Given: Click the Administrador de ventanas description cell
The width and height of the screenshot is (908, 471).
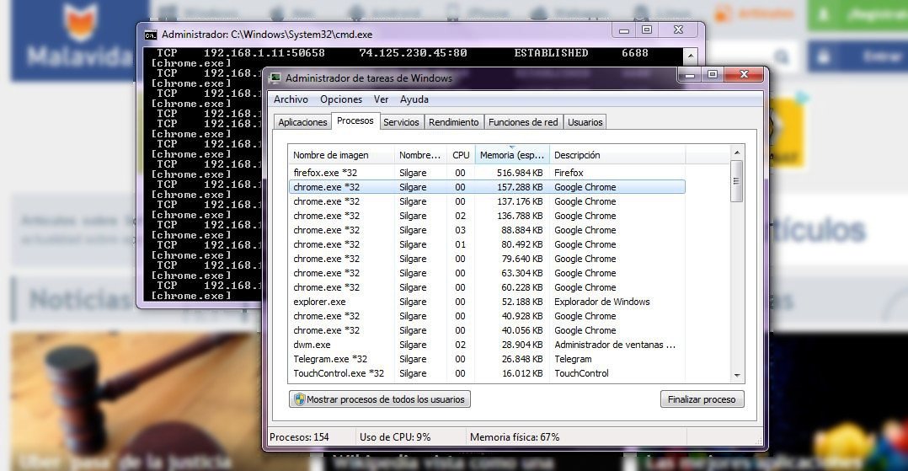Looking at the screenshot, I should point(615,345).
